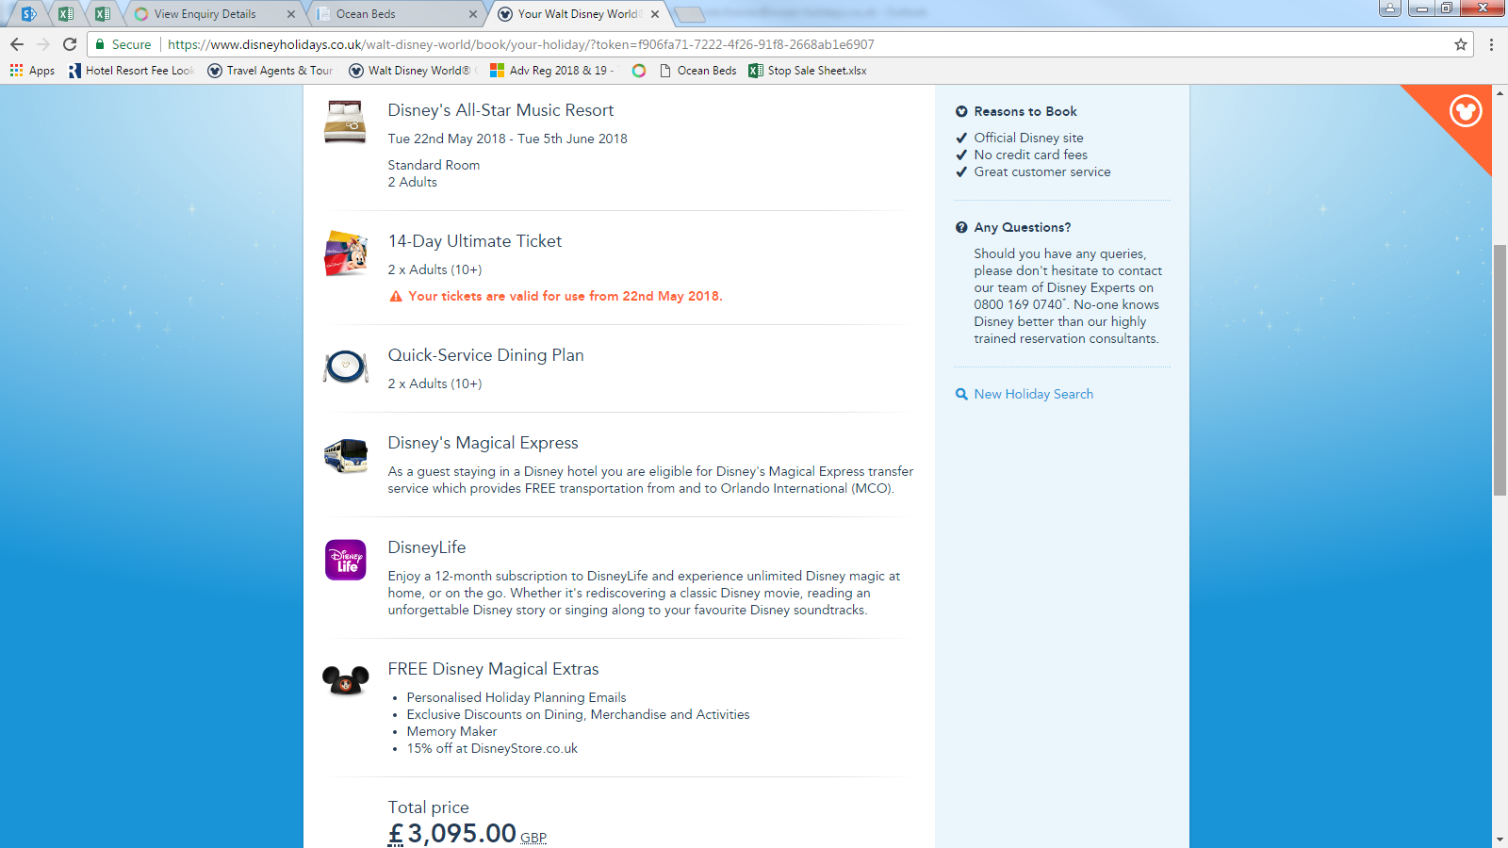This screenshot has height=848, width=1508.
Task: View site security info via the padlock
Action: [100, 44]
